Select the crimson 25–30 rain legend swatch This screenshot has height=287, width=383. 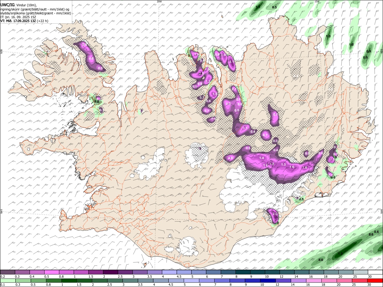pos(359,280)
